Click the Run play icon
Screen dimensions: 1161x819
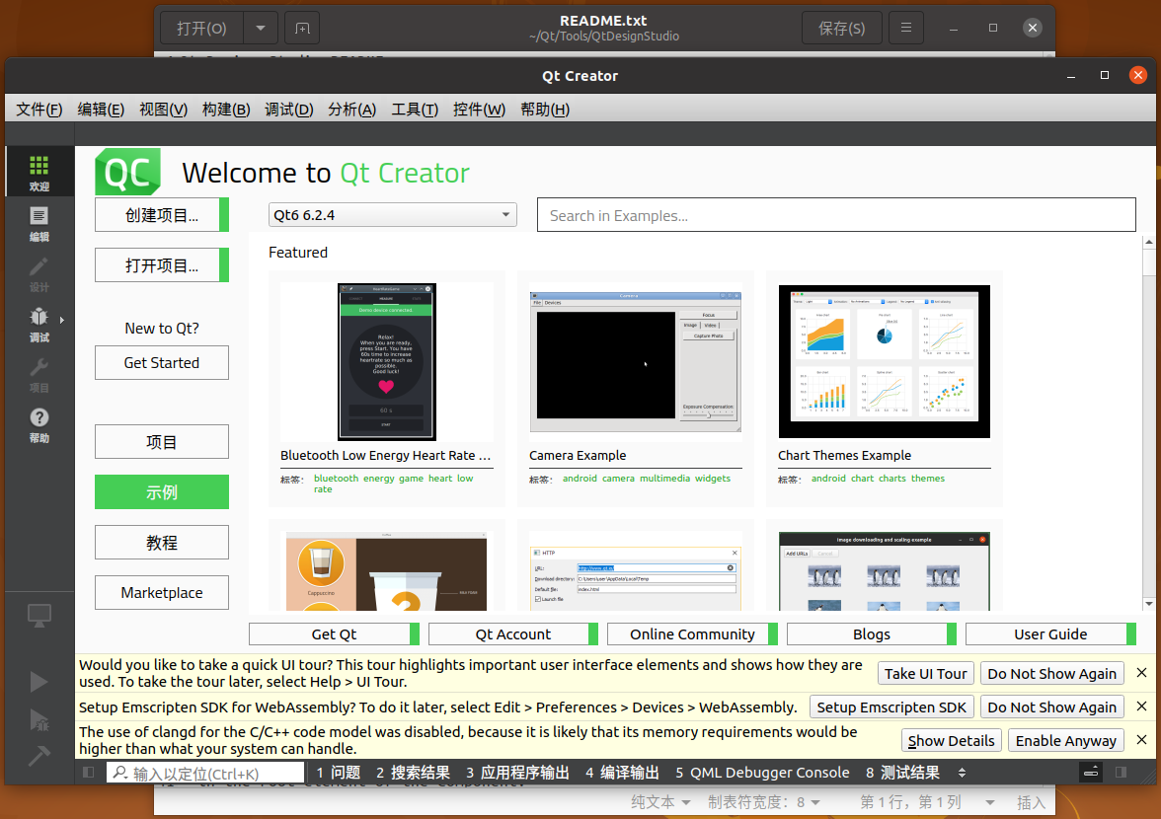[39, 682]
